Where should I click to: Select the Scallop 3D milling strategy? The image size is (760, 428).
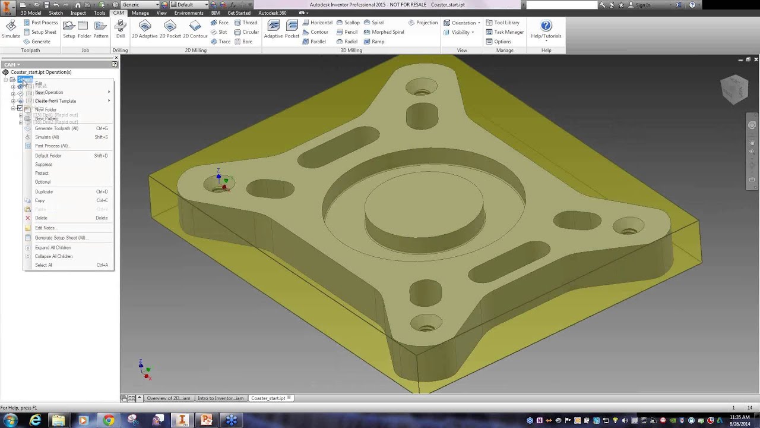pos(348,23)
